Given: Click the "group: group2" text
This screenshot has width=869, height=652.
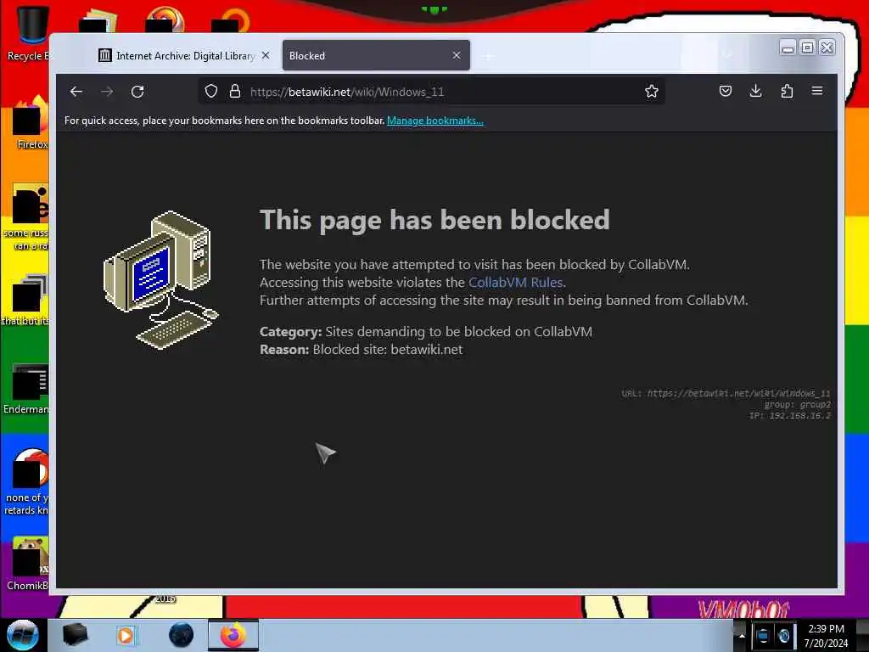Looking at the screenshot, I should 798,404.
